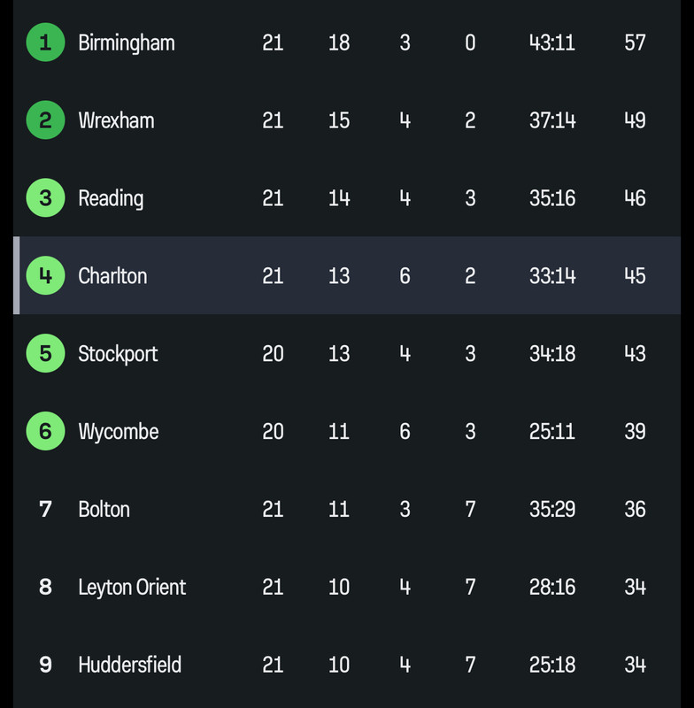This screenshot has height=708, width=694.
Task: Click the green position 5 badge
Action: [x=45, y=353]
